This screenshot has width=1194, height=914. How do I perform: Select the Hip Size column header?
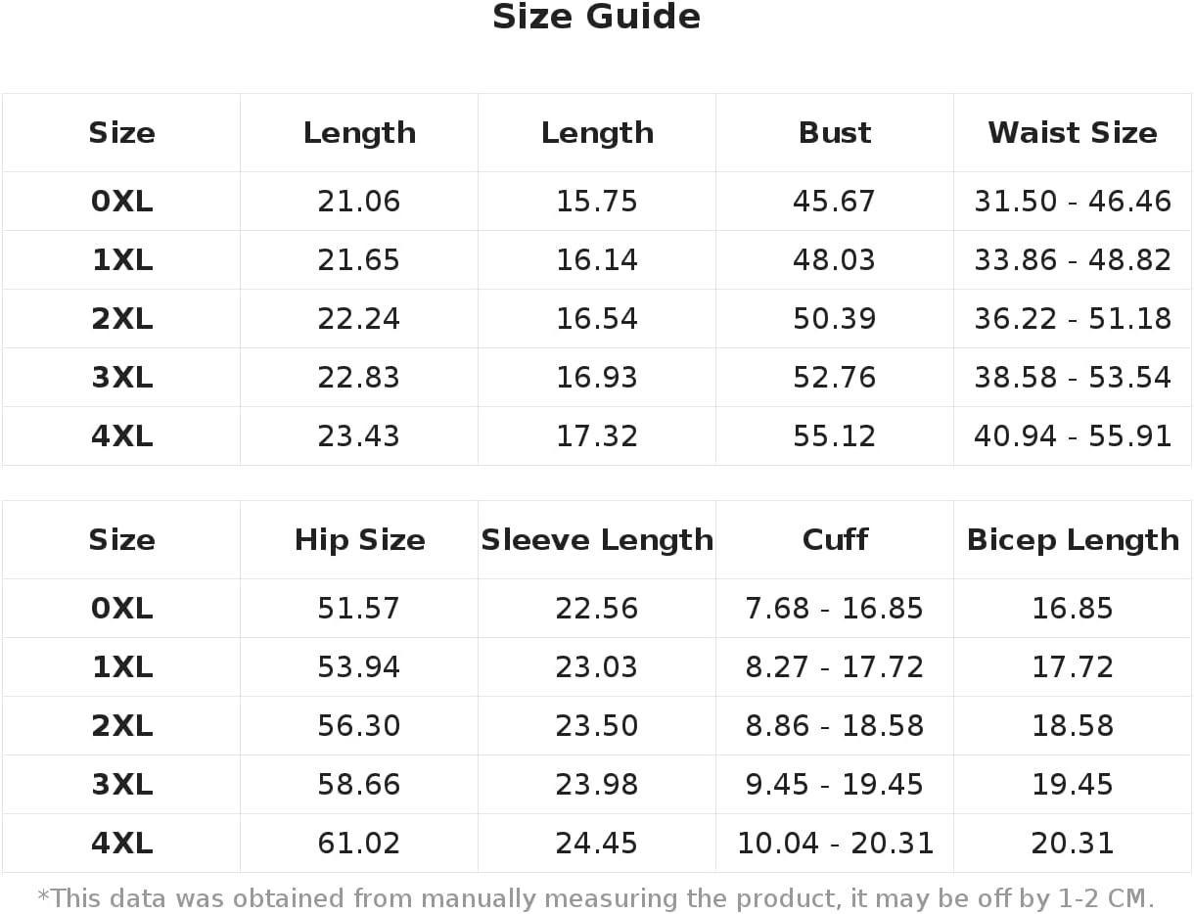click(359, 540)
